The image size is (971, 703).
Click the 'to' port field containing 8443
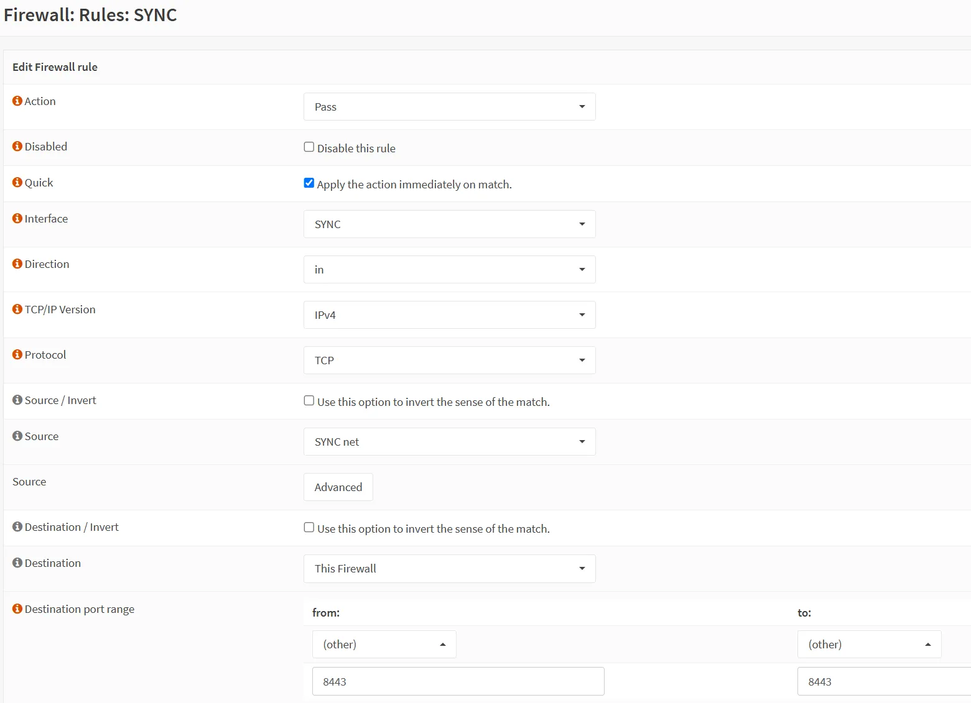pyautogui.click(x=884, y=681)
